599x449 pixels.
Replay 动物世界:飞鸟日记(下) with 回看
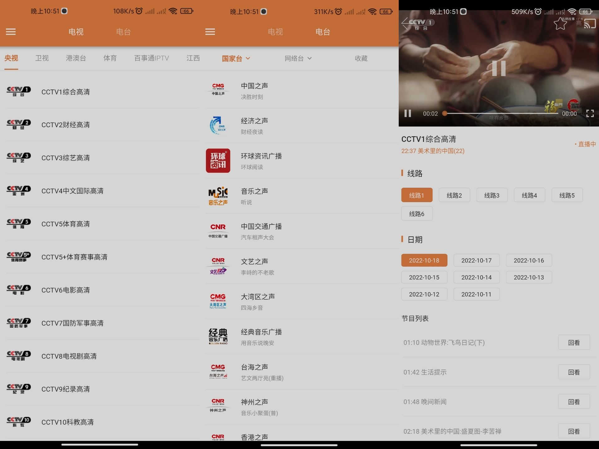tap(574, 342)
